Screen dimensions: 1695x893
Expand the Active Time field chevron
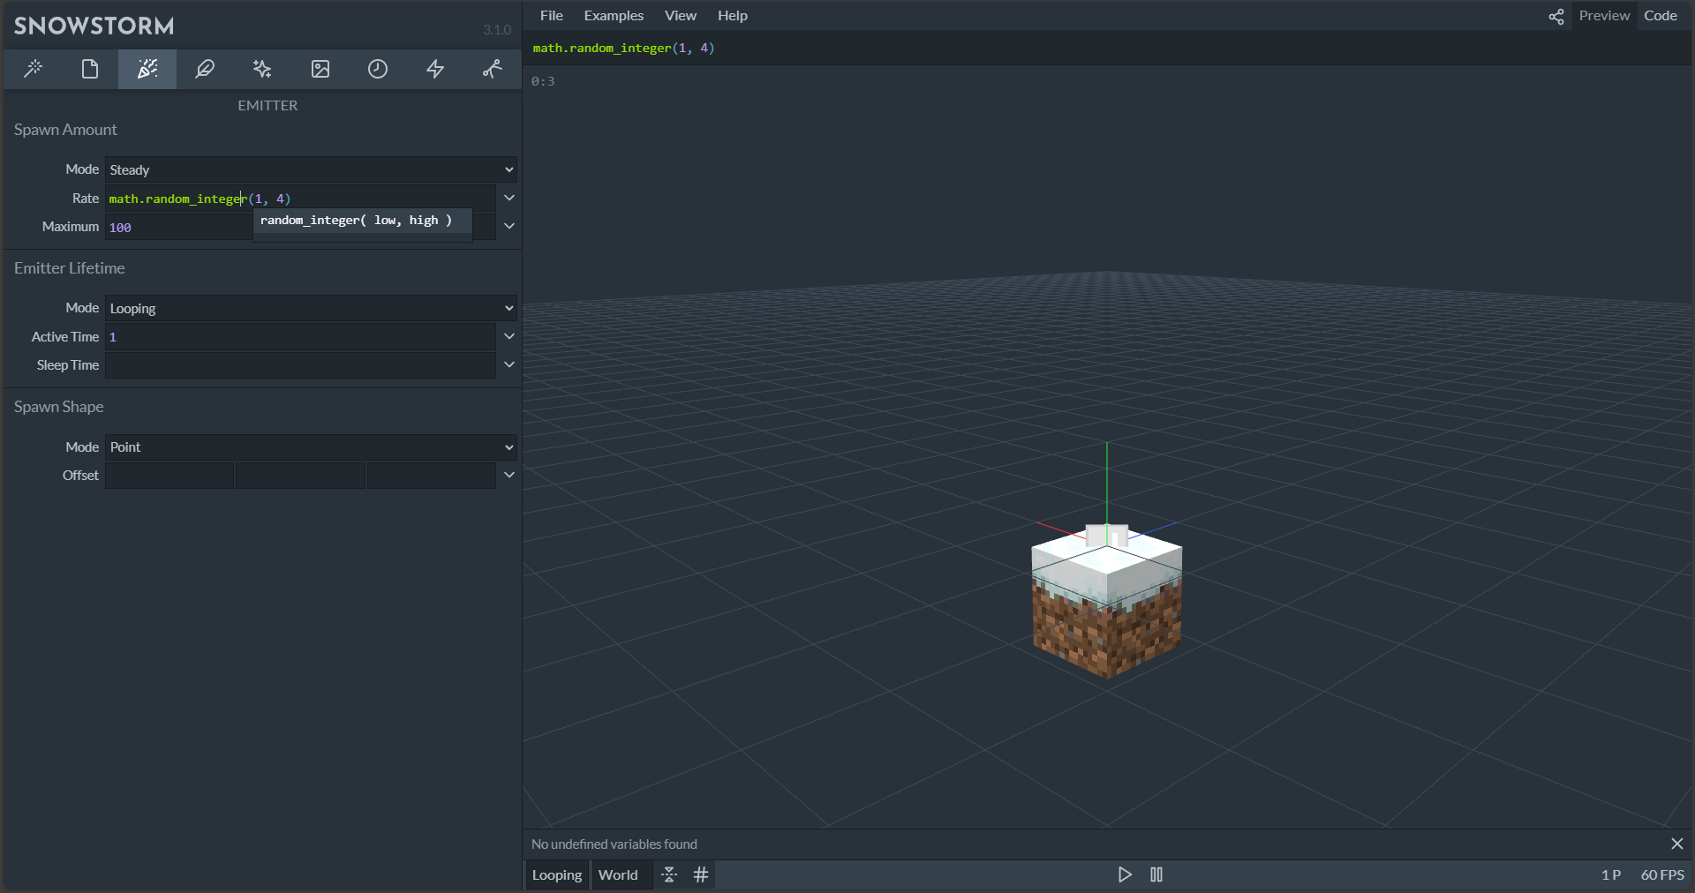click(x=509, y=336)
